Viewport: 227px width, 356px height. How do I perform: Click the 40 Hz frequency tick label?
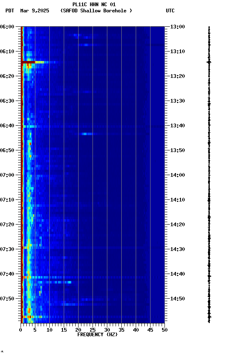point(136,330)
